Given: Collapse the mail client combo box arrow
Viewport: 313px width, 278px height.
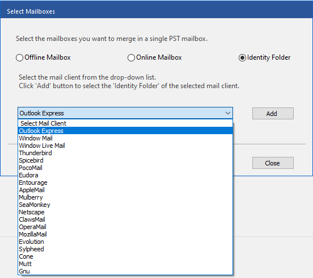Looking at the screenshot, I should tap(228, 113).
